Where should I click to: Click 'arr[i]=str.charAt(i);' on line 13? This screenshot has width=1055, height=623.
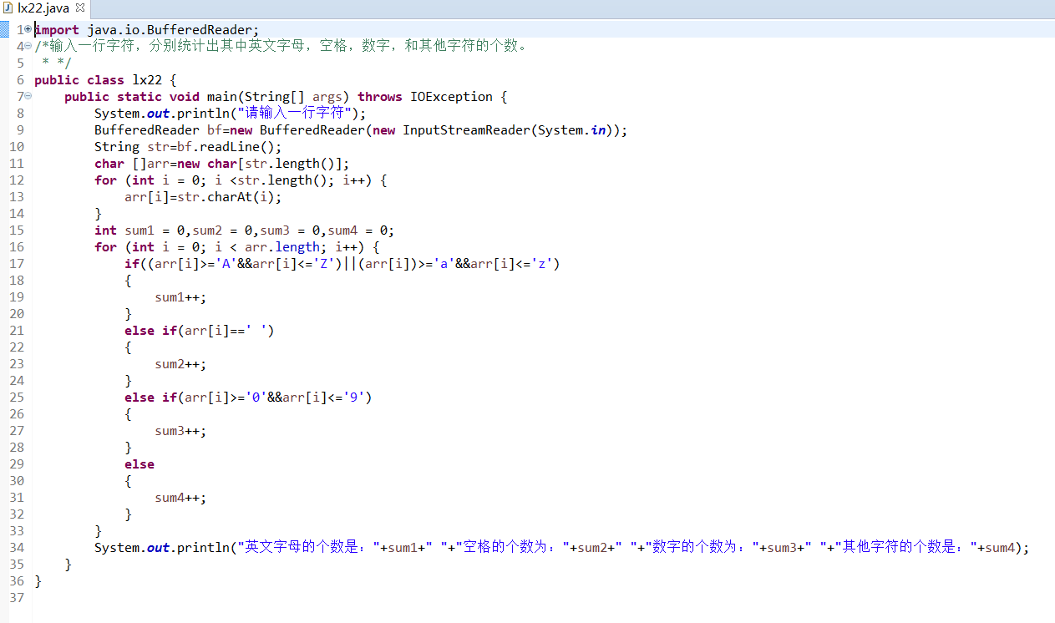click(x=203, y=197)
